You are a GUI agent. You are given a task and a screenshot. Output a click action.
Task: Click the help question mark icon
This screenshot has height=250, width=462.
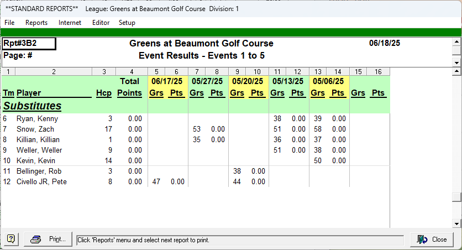coord(11,239)
